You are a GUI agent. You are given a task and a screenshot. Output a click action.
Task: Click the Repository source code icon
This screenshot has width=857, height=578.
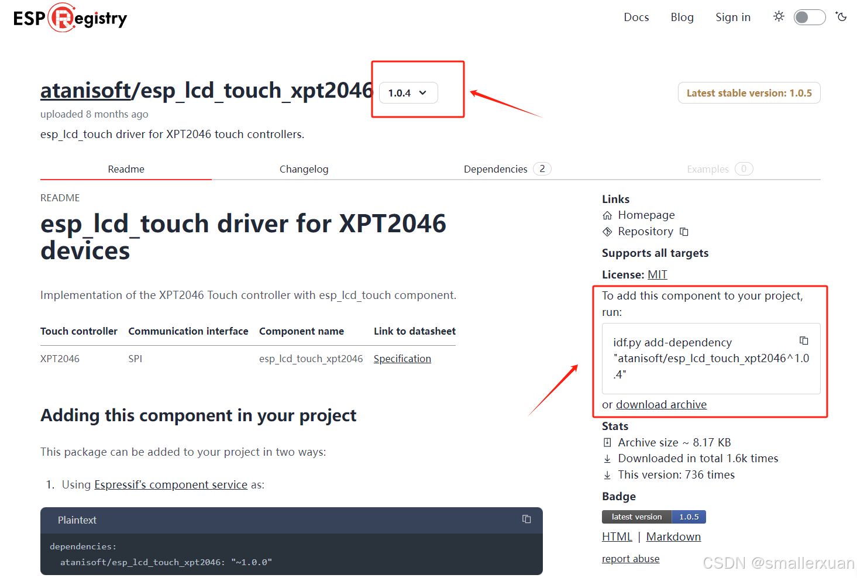click(607, 231)
